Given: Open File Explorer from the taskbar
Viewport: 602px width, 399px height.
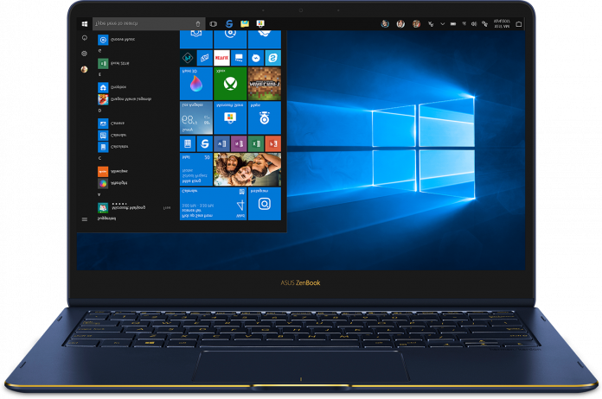Looking at the screenshot, I should coord(245,24).
